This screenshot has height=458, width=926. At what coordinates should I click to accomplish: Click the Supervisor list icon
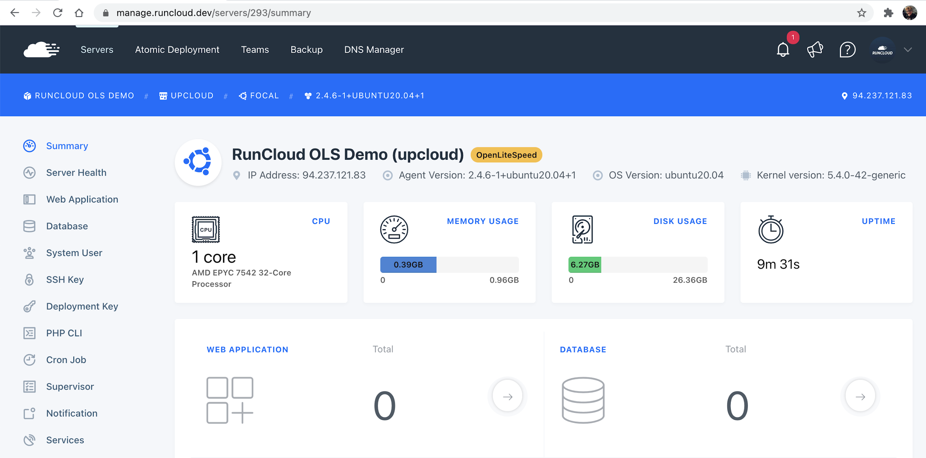tap(29, 387)
